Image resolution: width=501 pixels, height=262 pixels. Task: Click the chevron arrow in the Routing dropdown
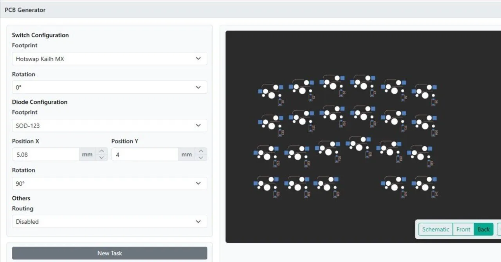point(198,221)
